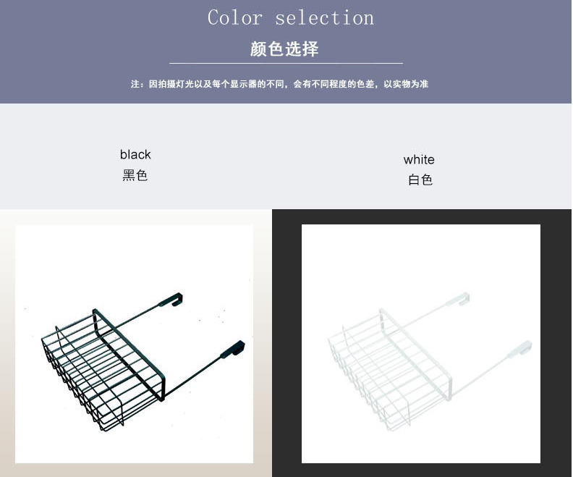
Task: Click the lower hook of black basket
Action: 234,349
